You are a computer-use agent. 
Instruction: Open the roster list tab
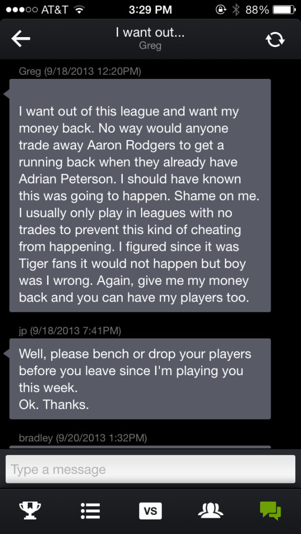(x=90, y=511)
